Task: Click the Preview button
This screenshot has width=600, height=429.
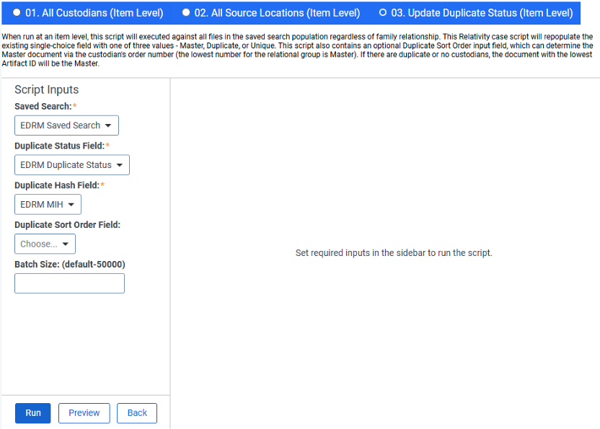Action: tap(84, 413)
